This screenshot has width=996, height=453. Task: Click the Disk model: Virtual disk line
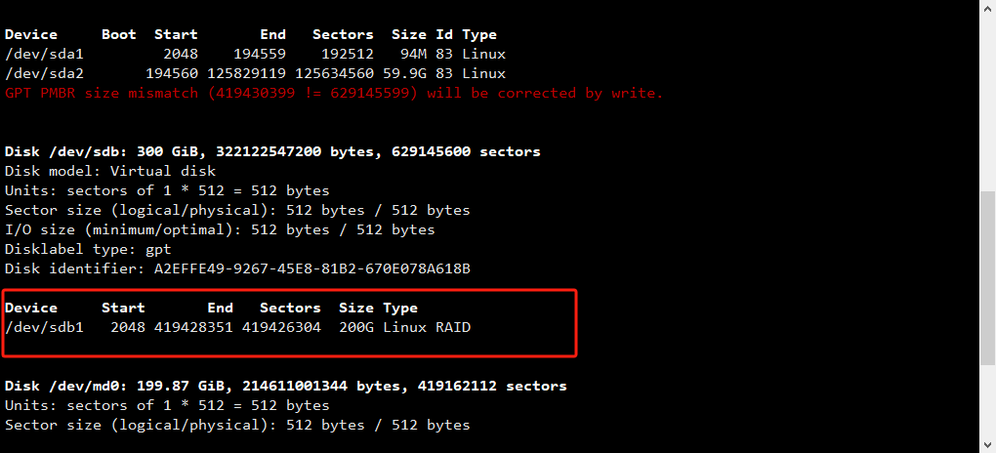[x=110, y=172]
